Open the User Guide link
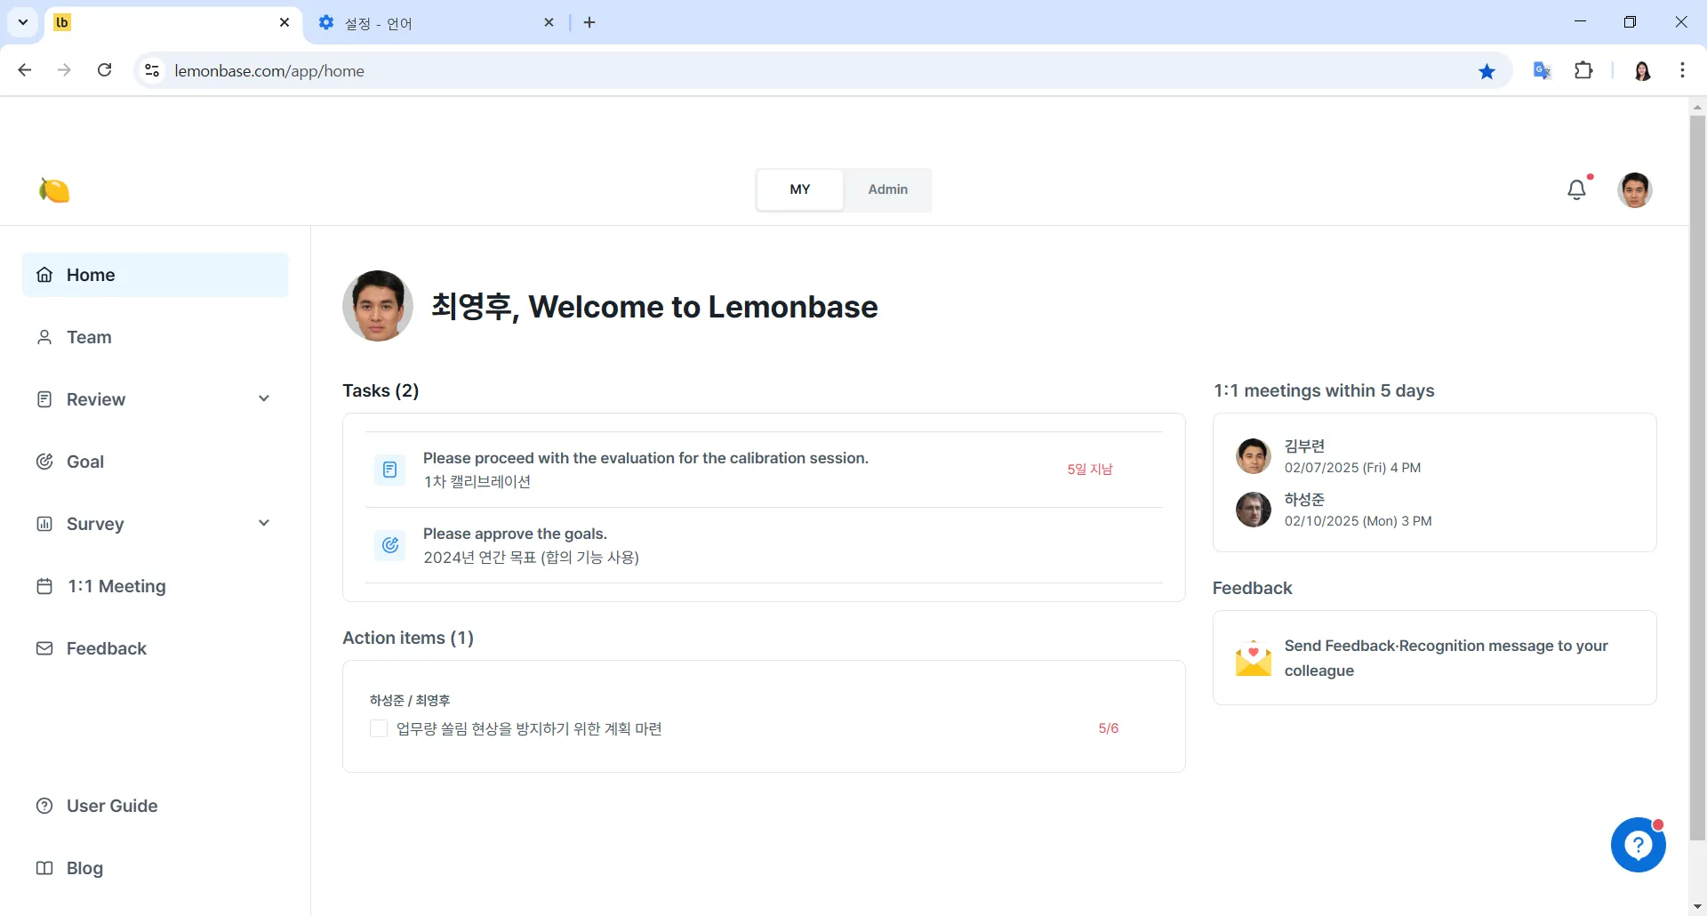This screenshot has height=916, width=1707. coord(156,806)
